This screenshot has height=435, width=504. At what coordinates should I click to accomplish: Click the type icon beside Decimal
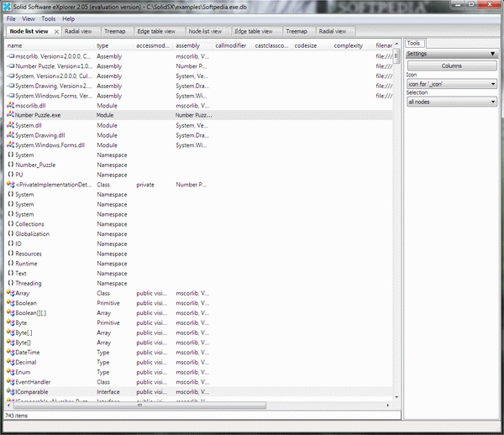click(11, 362)
